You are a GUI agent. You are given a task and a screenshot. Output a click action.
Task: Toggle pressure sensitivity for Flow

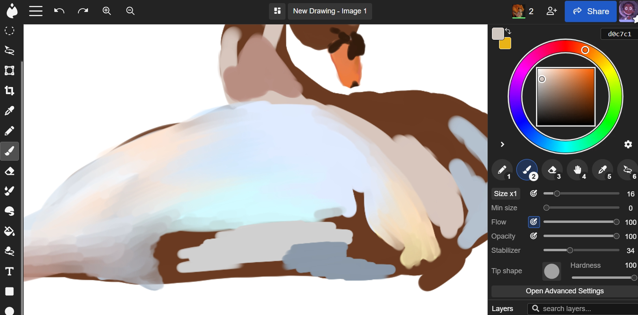click(x=534, y=222)
